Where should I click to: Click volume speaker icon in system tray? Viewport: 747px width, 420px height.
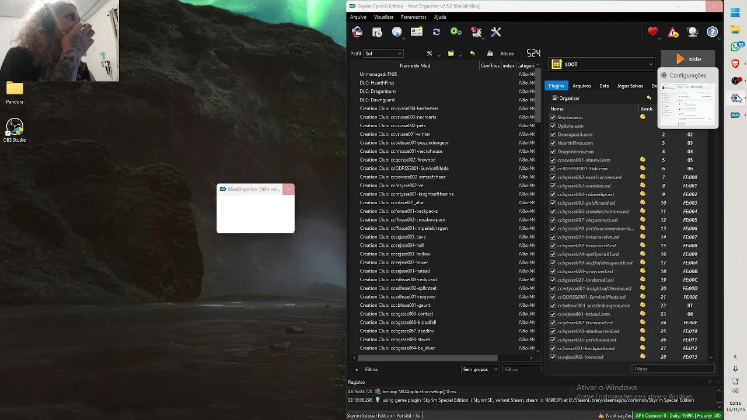tap(735, 391)
